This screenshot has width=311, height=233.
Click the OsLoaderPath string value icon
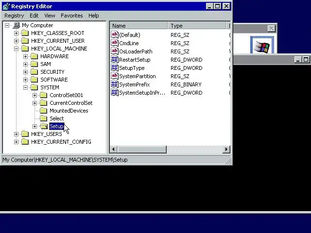click(115, 51)
